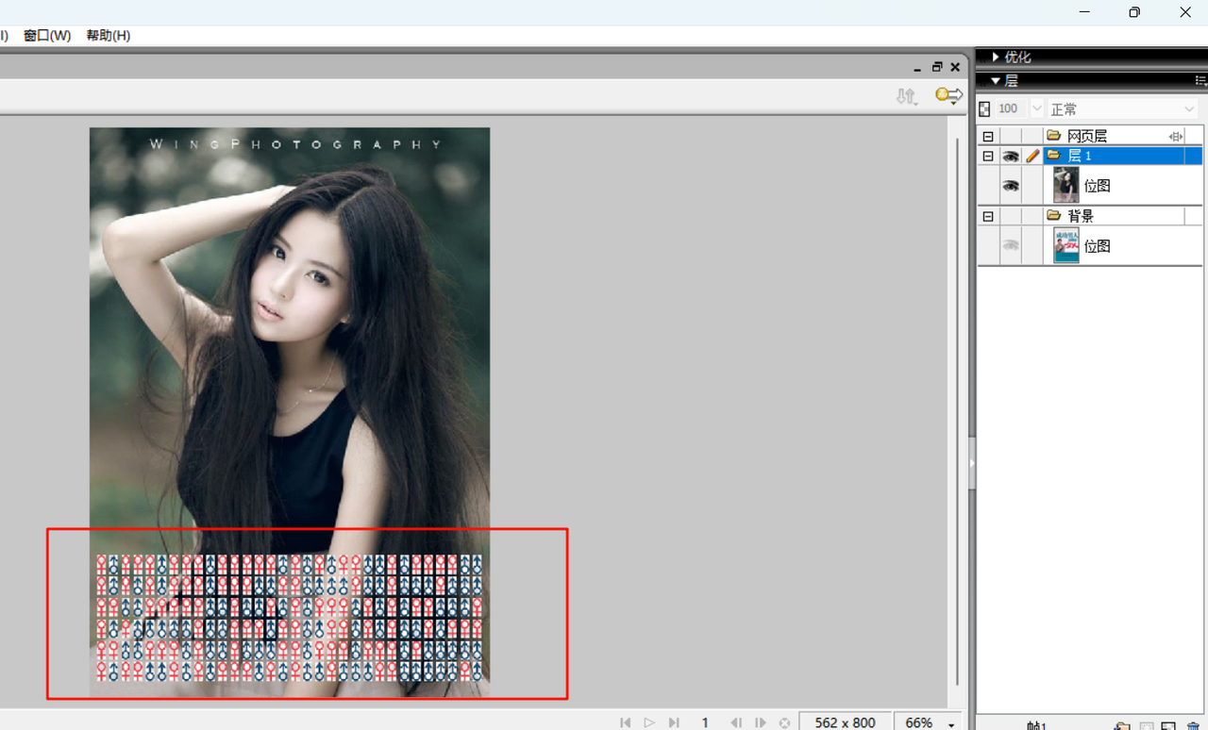Screen dimensions: 1208x730
Task: Toggle visibility of 层 1's 位图 object
Action: click(x=1011, y=186)
